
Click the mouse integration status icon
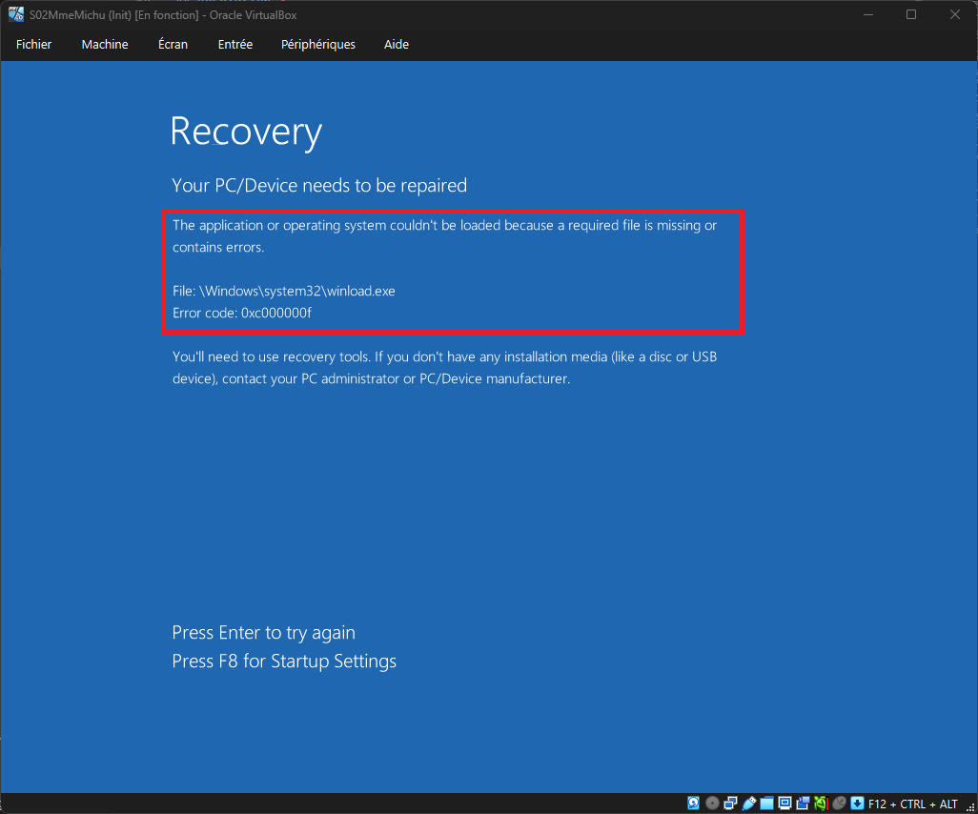point(839,803)
